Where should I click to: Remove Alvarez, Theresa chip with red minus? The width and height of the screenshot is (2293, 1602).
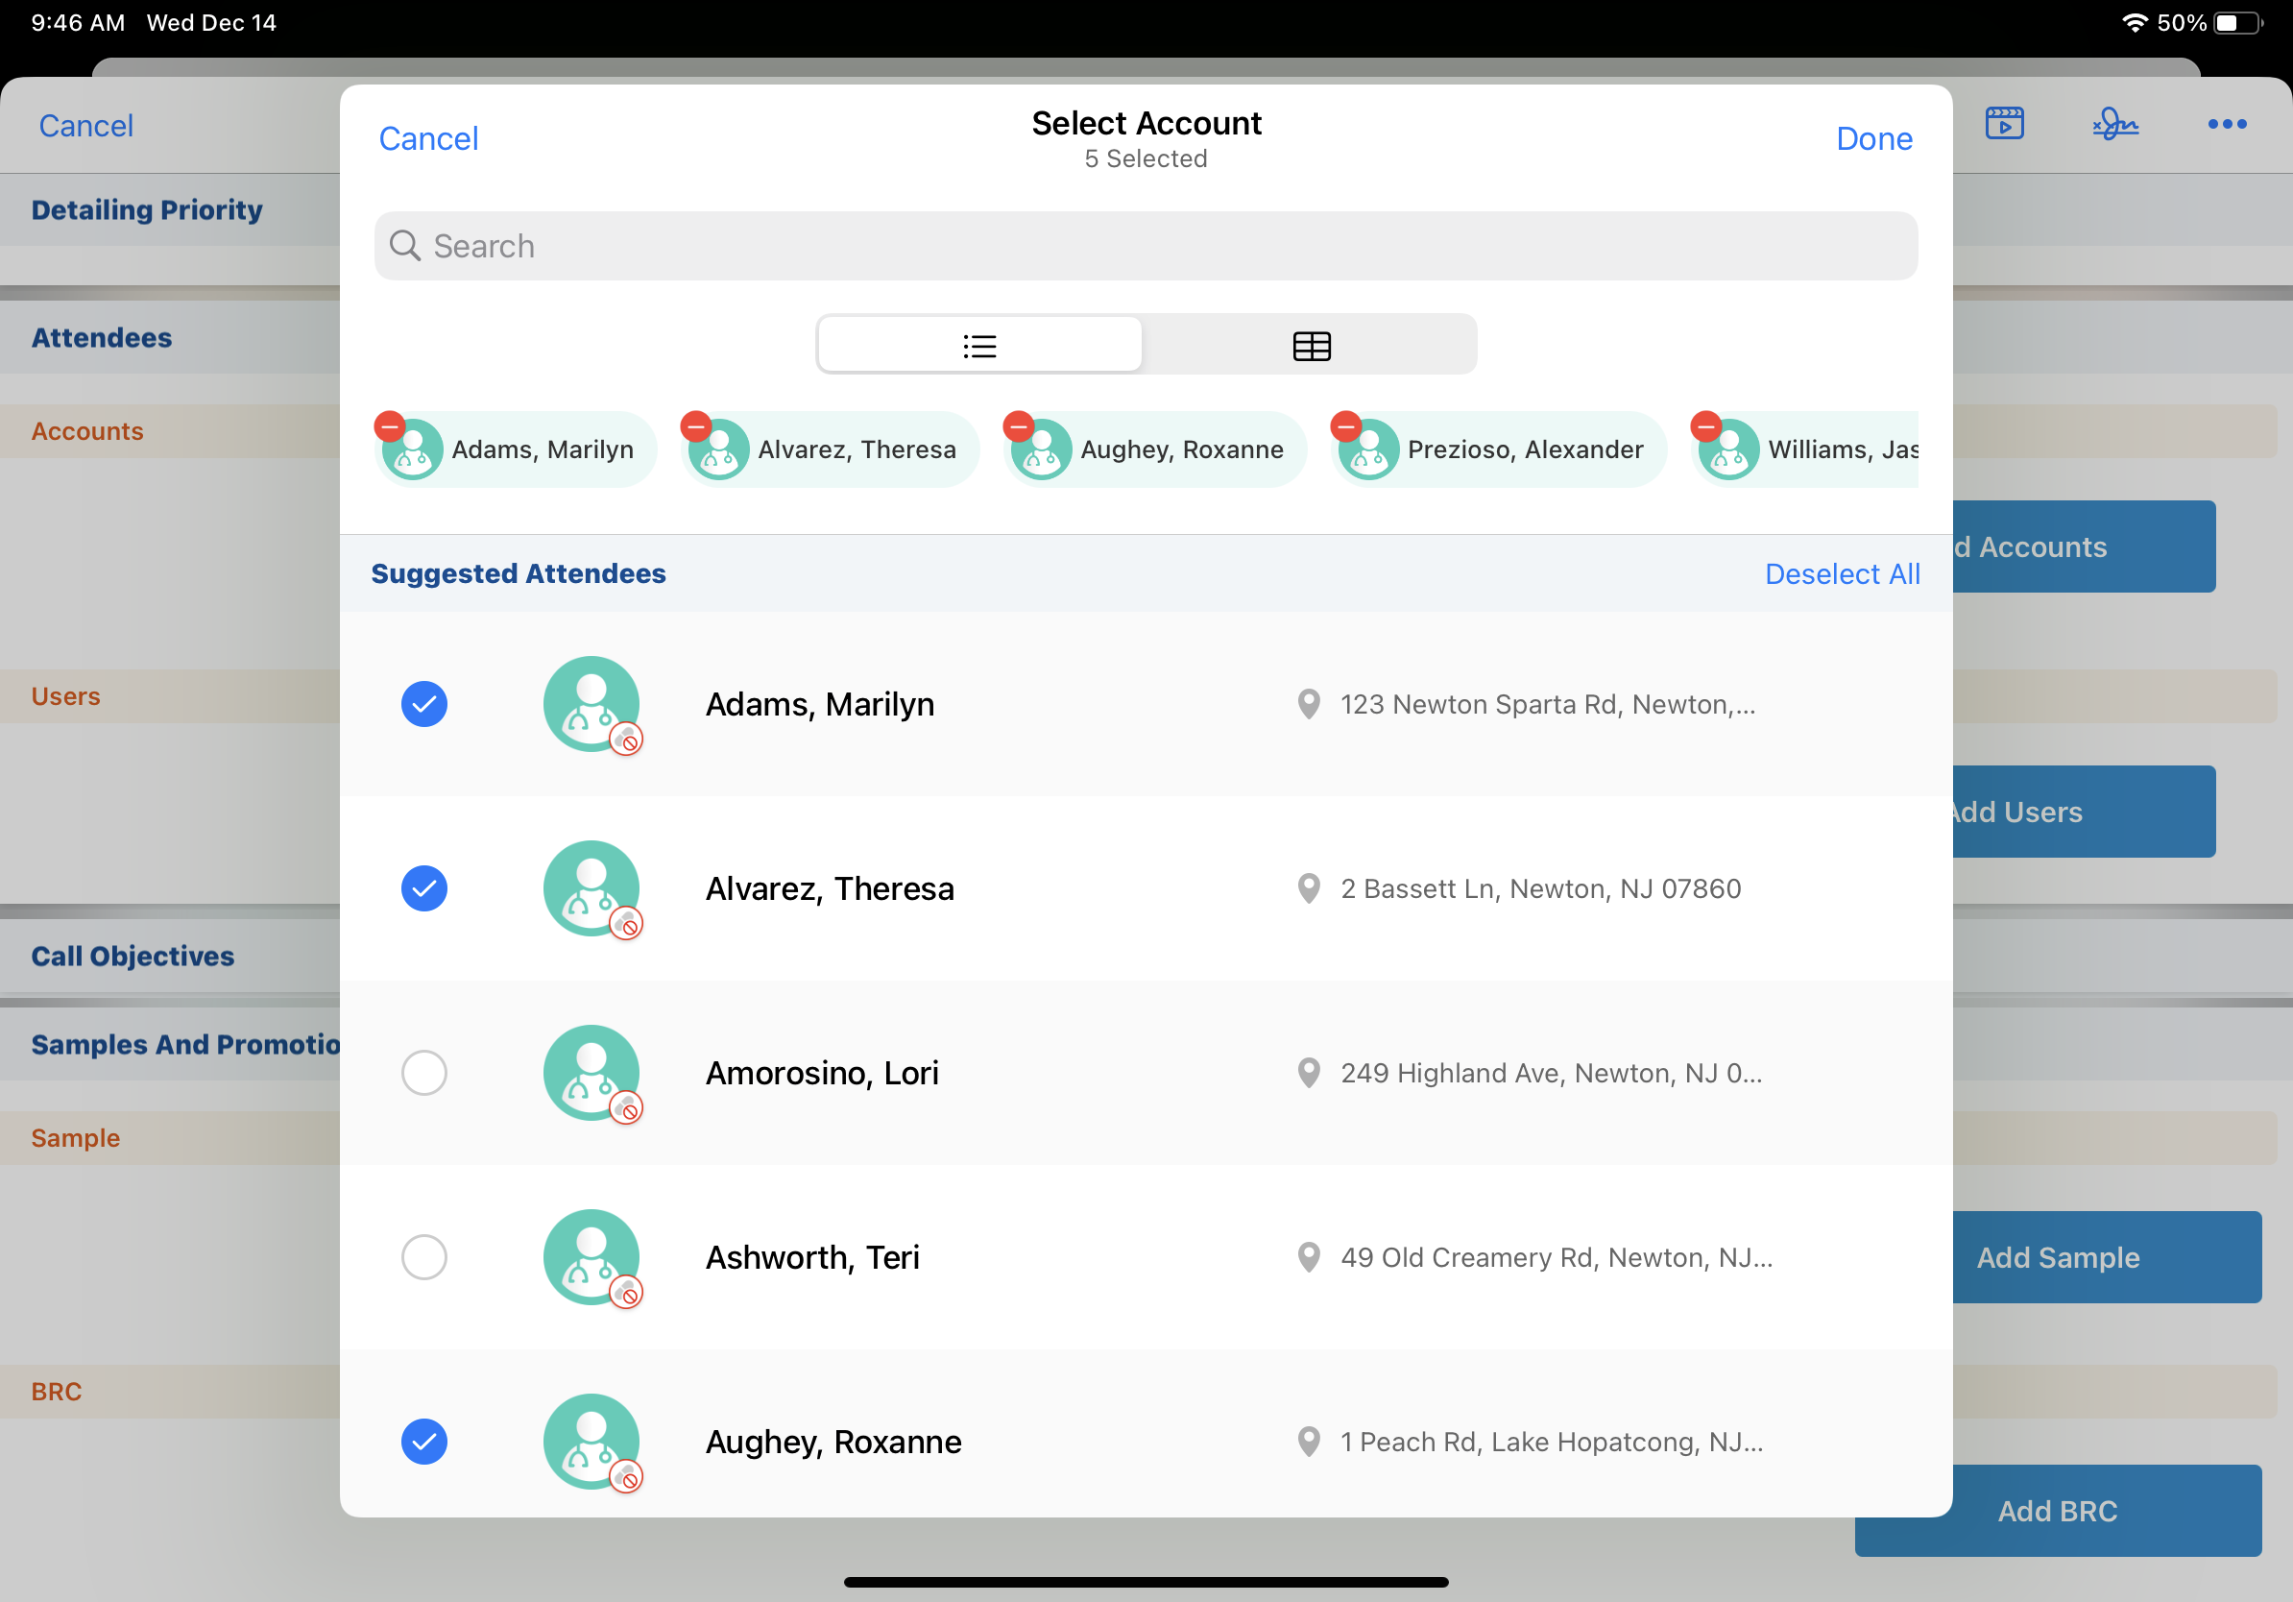(695, 426)
